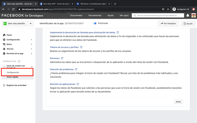Click external link icon next to Tokens de acceso
This screenshot has height=123, width=197.
81,47
